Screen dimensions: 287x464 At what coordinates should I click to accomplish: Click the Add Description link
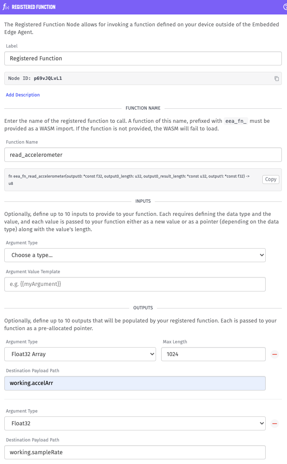[23, 95]
